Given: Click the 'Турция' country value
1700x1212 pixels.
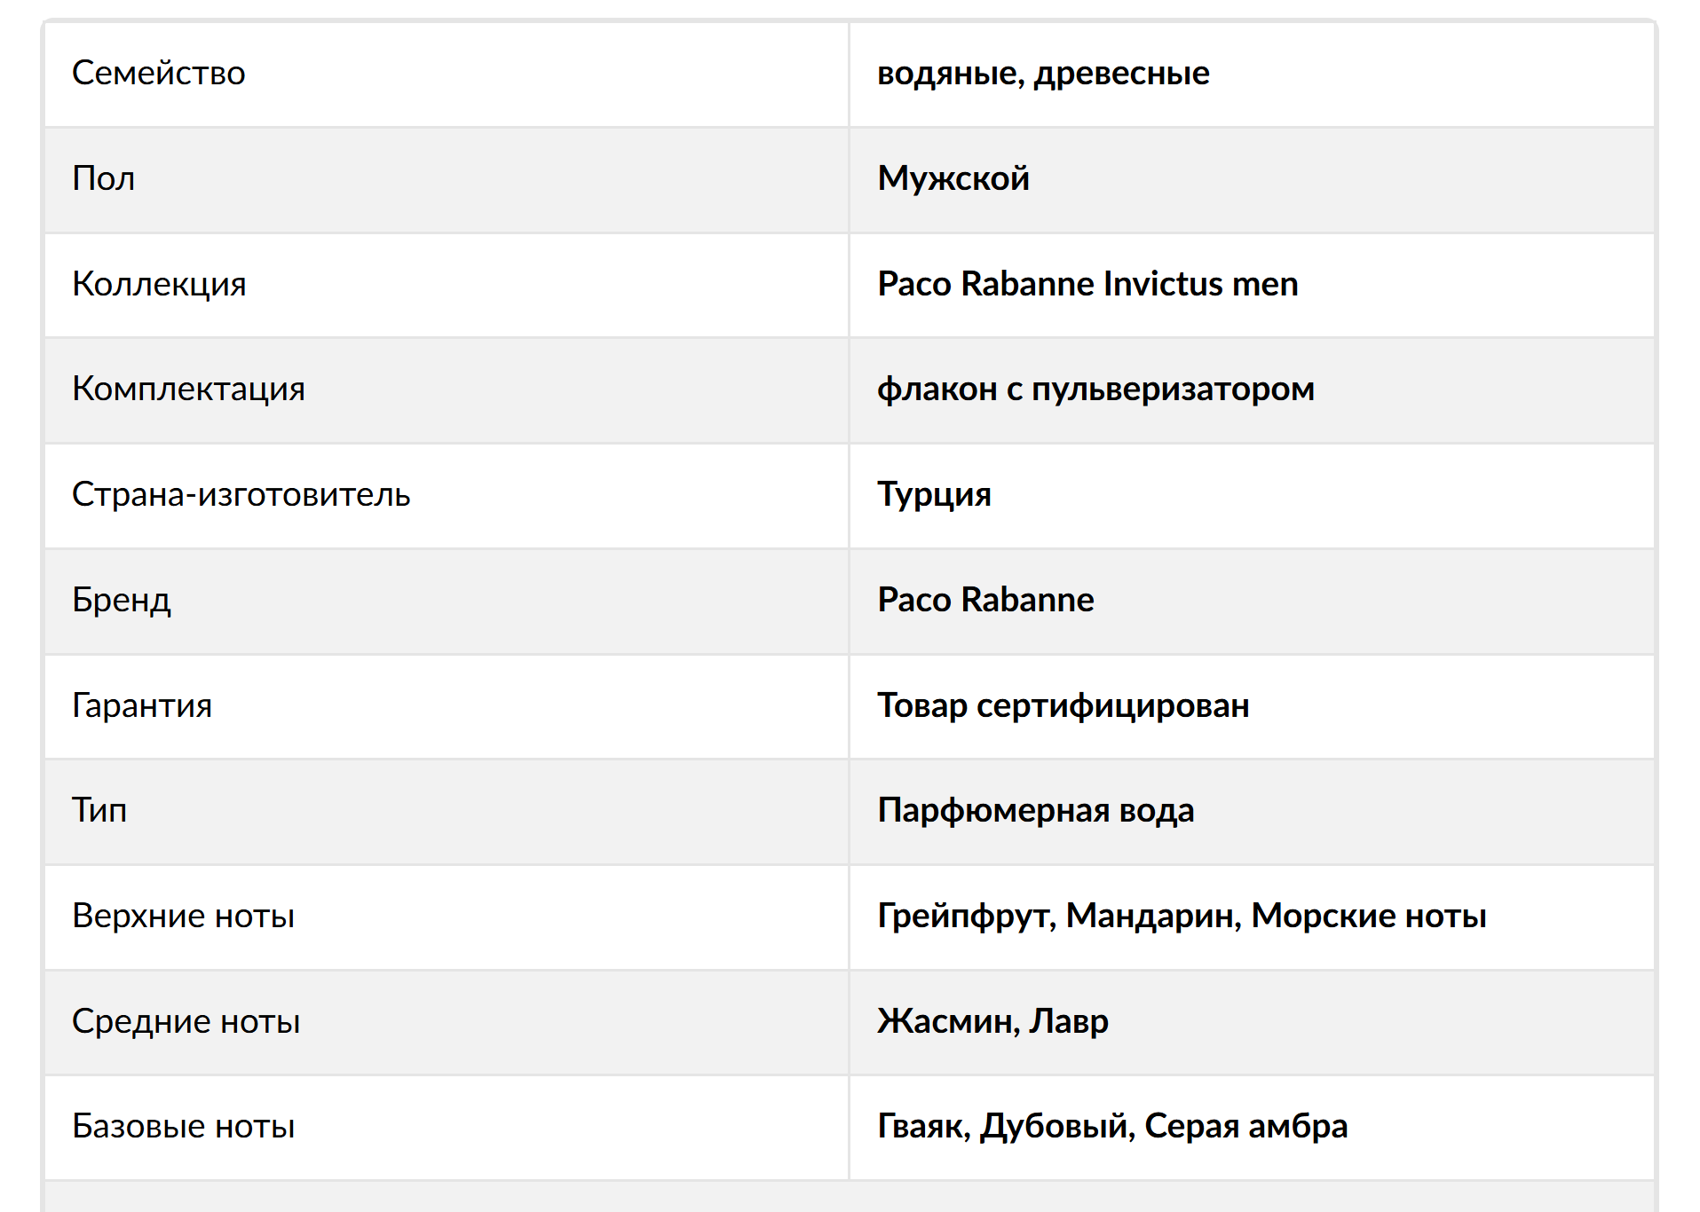Looking at the screenshot, I should (934, 494).
